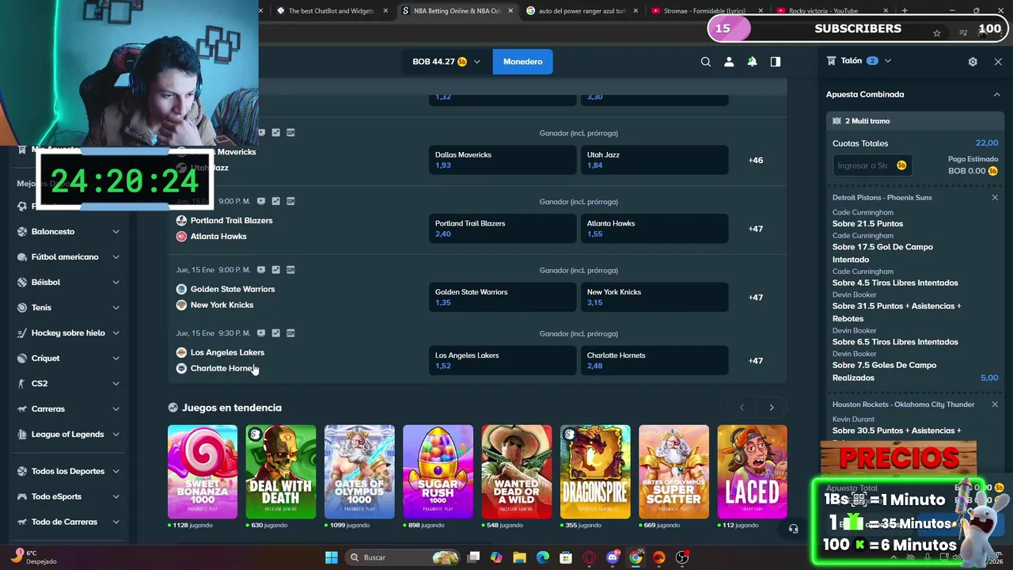Open Discord from taskbar
This screenshot has height=570, width=1013.
coord(613,557)
